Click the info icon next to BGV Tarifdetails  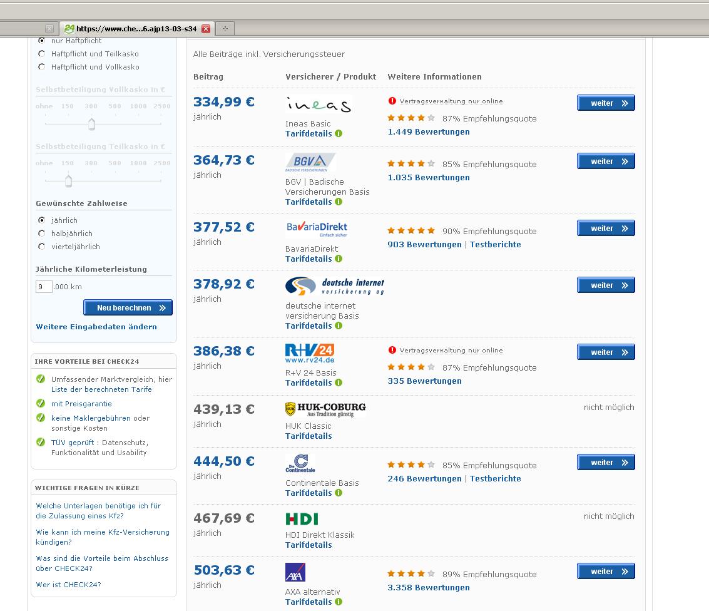339,202
